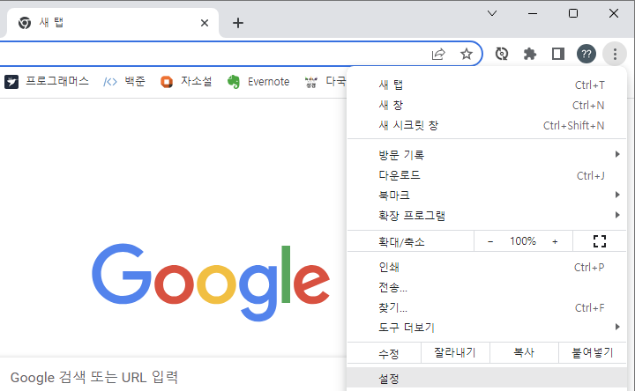Click 붙여넣기 in the edit row
This screenshot has width=635, height=391.
593,352
